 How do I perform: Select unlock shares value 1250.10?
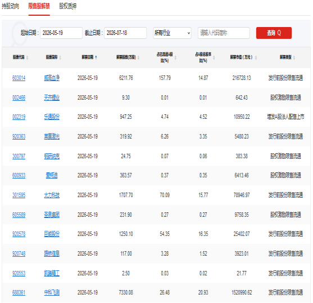click(126, 234)
